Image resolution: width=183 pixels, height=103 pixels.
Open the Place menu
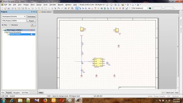(33, 5)
